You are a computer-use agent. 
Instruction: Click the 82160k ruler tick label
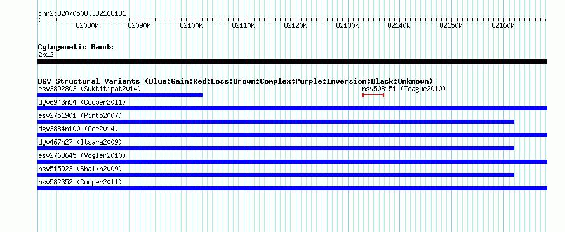point(503,26)
